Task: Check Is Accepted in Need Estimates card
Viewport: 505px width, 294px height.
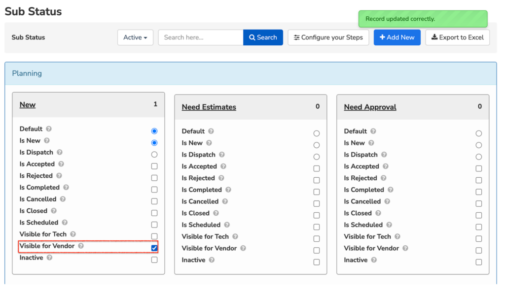Action: tap(317, 168)
